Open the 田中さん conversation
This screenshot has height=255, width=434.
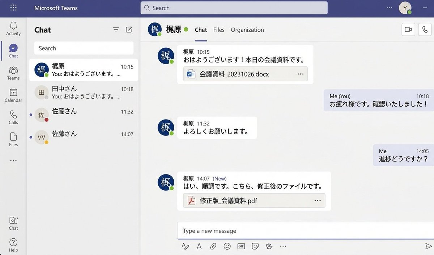click(x=84, y=92)
